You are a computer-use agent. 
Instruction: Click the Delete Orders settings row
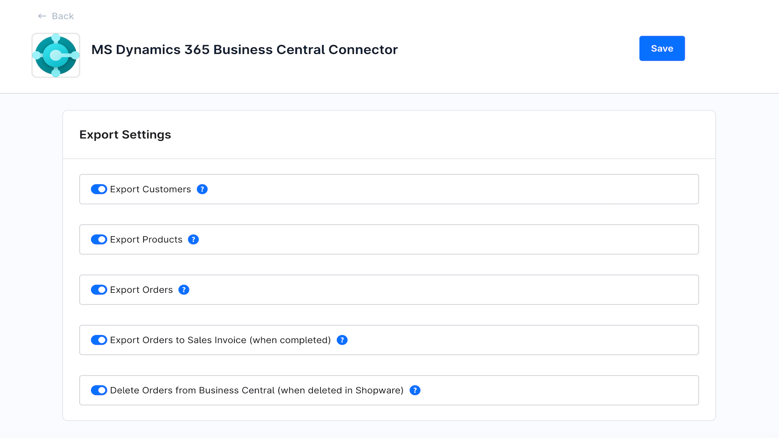(x=389, y=390)
